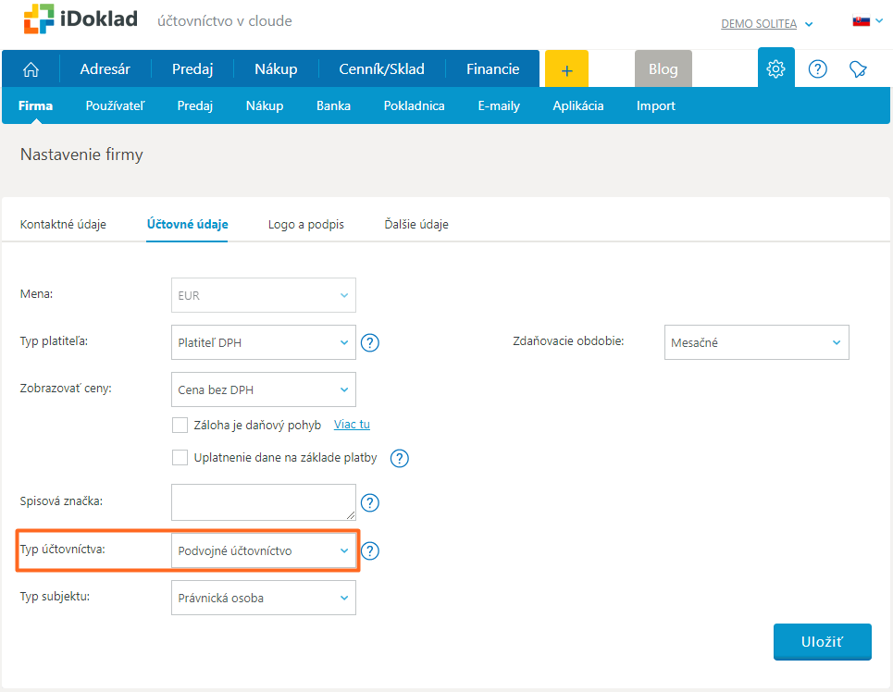Enable Záloha je daňový pohyb checkbox

tap(180, 426)
